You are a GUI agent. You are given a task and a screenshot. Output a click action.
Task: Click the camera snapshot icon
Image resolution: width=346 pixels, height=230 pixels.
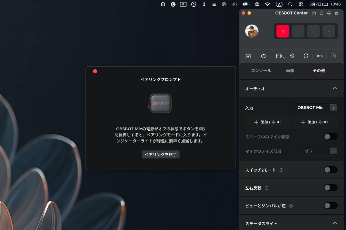248,56
